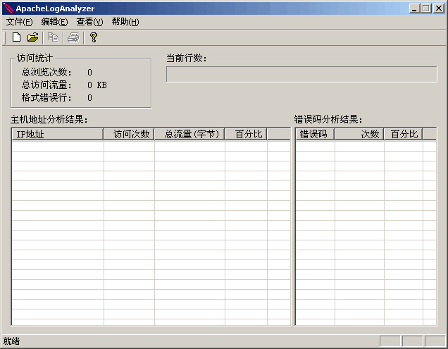
Task: Click the 主机地址分析结果 label
Action: 49,119
